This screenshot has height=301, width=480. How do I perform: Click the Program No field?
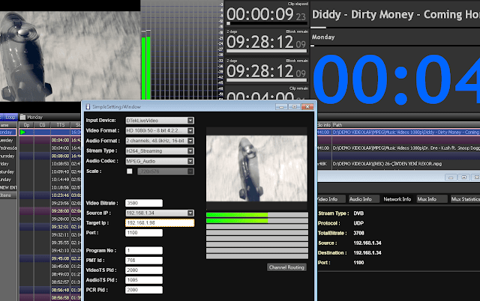[144, 251]
